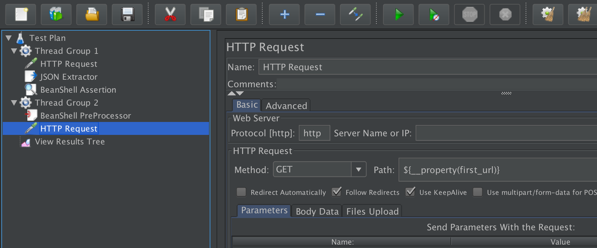Open the Body Data tab

[x=317, y=211]
